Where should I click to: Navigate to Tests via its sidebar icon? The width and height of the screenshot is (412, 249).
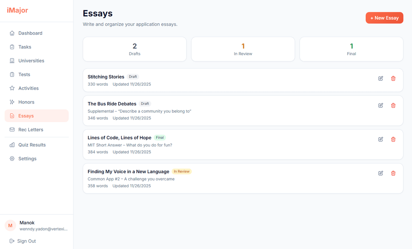pyautogui.click(x=12, y=74)
